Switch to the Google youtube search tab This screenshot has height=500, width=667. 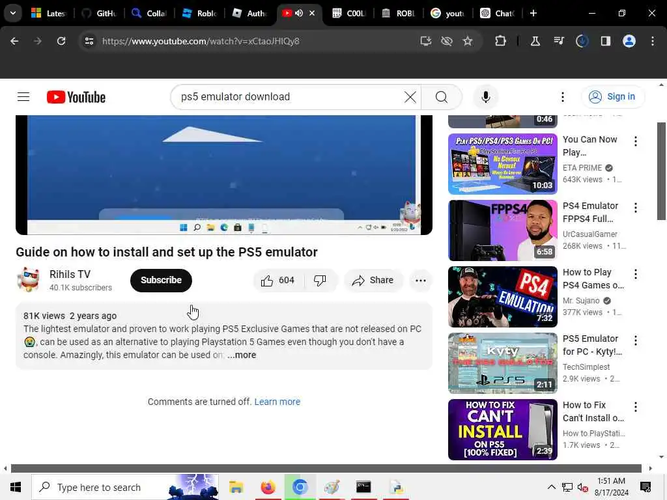click(x=448, y=13)
